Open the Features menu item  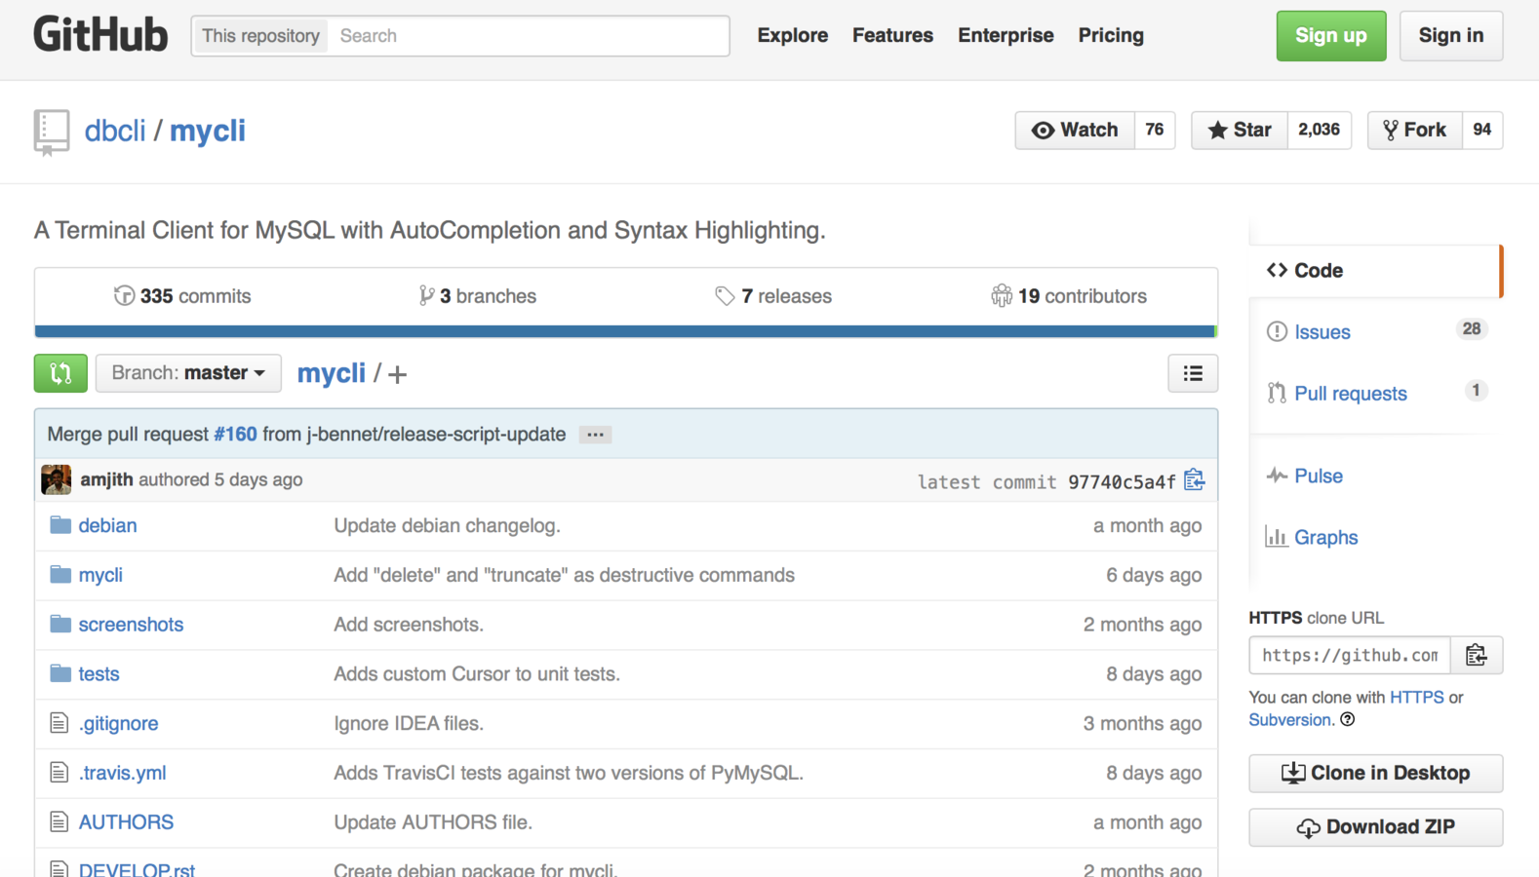coord(892,35)
